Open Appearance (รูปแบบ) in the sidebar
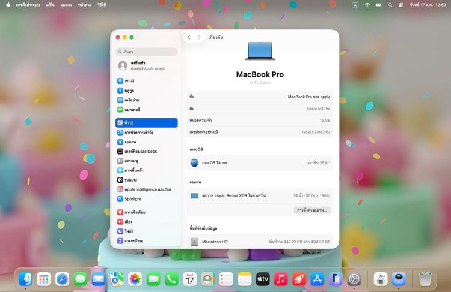This screenshot has height=292, width=451. click(146, 180)
